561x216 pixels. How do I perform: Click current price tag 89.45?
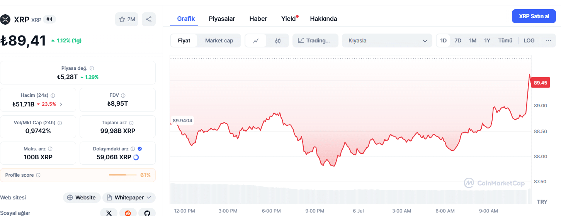point(540,83)
